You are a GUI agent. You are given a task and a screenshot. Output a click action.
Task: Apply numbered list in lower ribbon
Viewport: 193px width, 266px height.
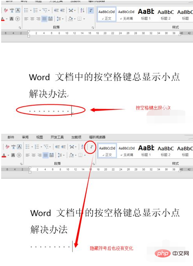click(37, 146)
